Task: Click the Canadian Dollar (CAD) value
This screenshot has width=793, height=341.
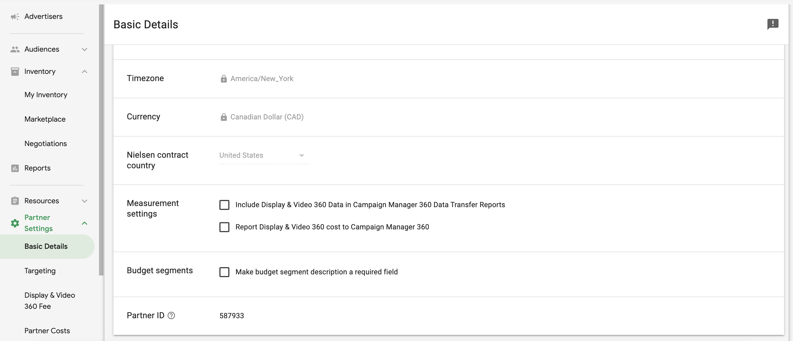Action: point(267,117)
